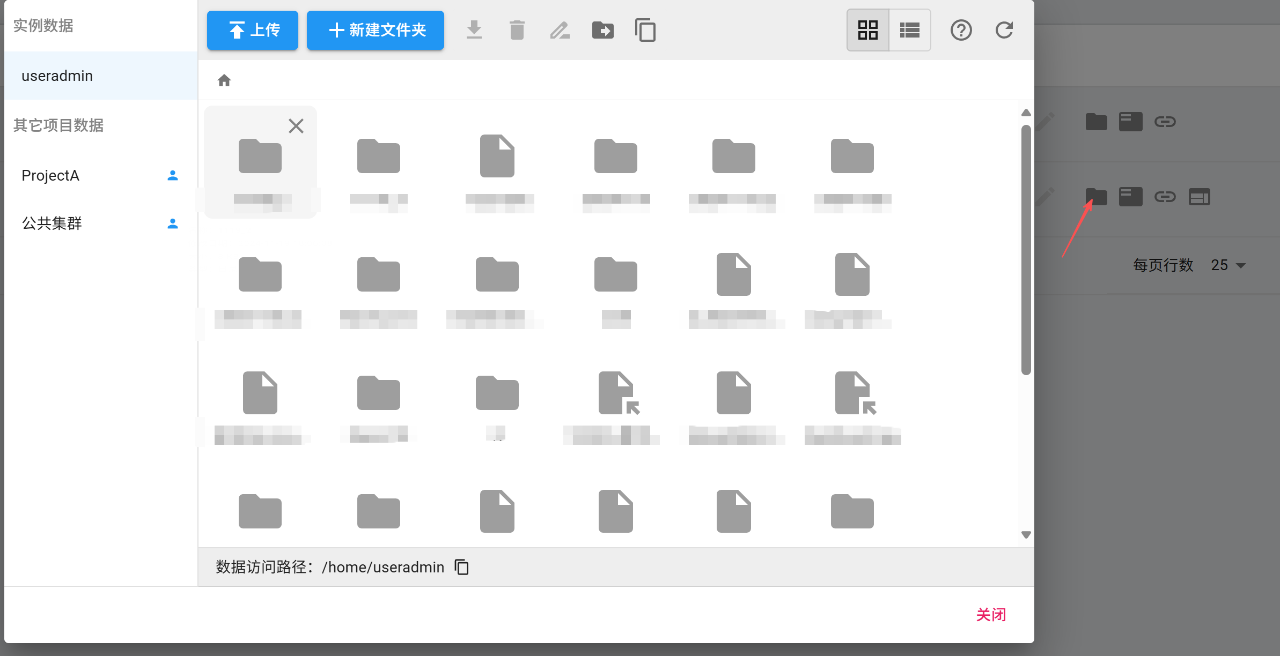This screenshot has width=1280, height=656.
Task: Go to home directory breadcrumb icon
Action: [x=224, y=80]
